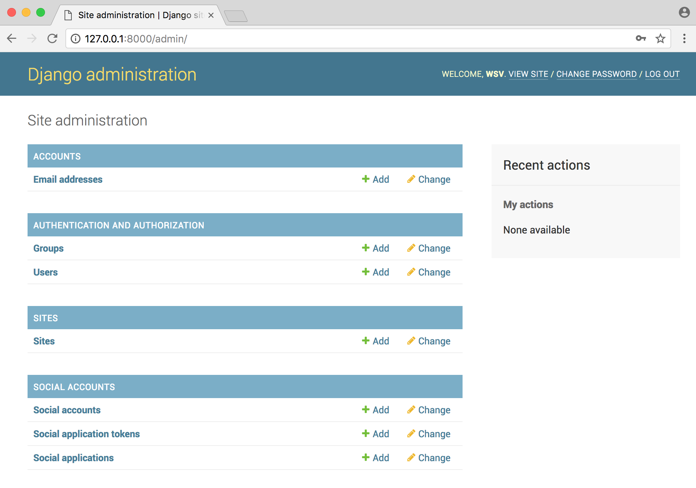Open a new browser tab
Image resolution: width=696 pixels, height=488 pixels.
click(236, 16)
